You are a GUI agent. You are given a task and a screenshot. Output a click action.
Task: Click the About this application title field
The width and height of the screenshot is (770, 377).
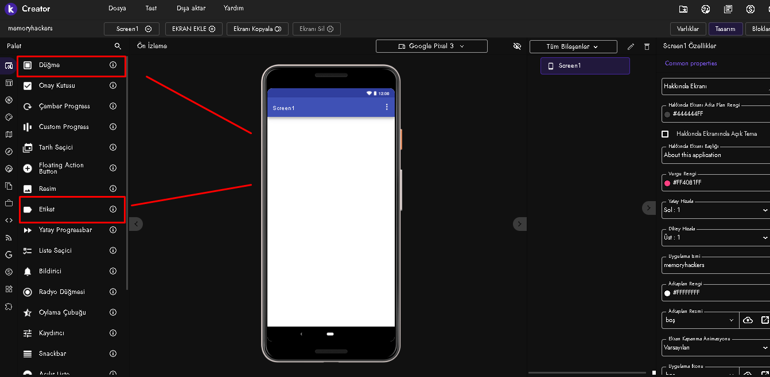click(x=715, y=155)
